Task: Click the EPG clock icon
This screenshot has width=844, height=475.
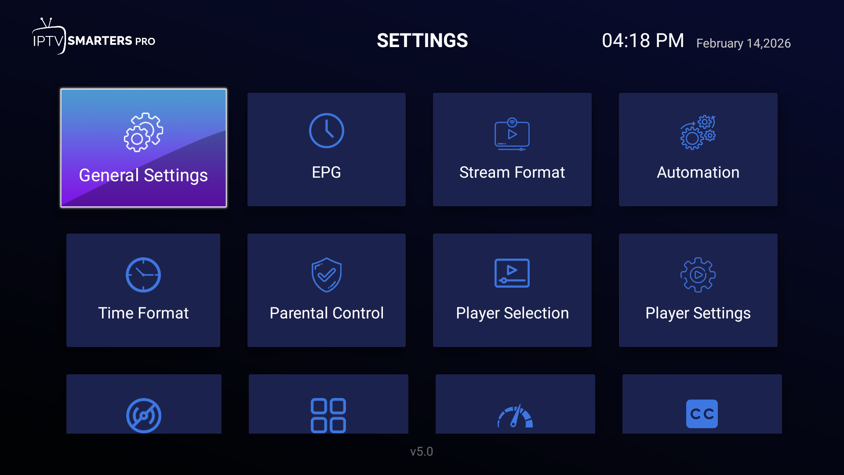Action: [327, 131]
